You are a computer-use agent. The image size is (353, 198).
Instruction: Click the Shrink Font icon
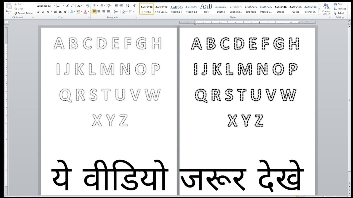point(73,6)
